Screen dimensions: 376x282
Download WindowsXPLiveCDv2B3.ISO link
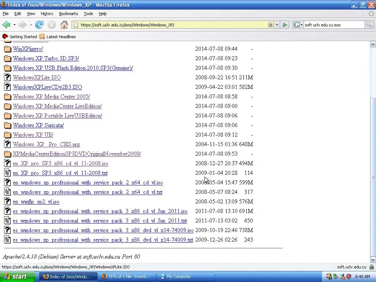(47, 87)
